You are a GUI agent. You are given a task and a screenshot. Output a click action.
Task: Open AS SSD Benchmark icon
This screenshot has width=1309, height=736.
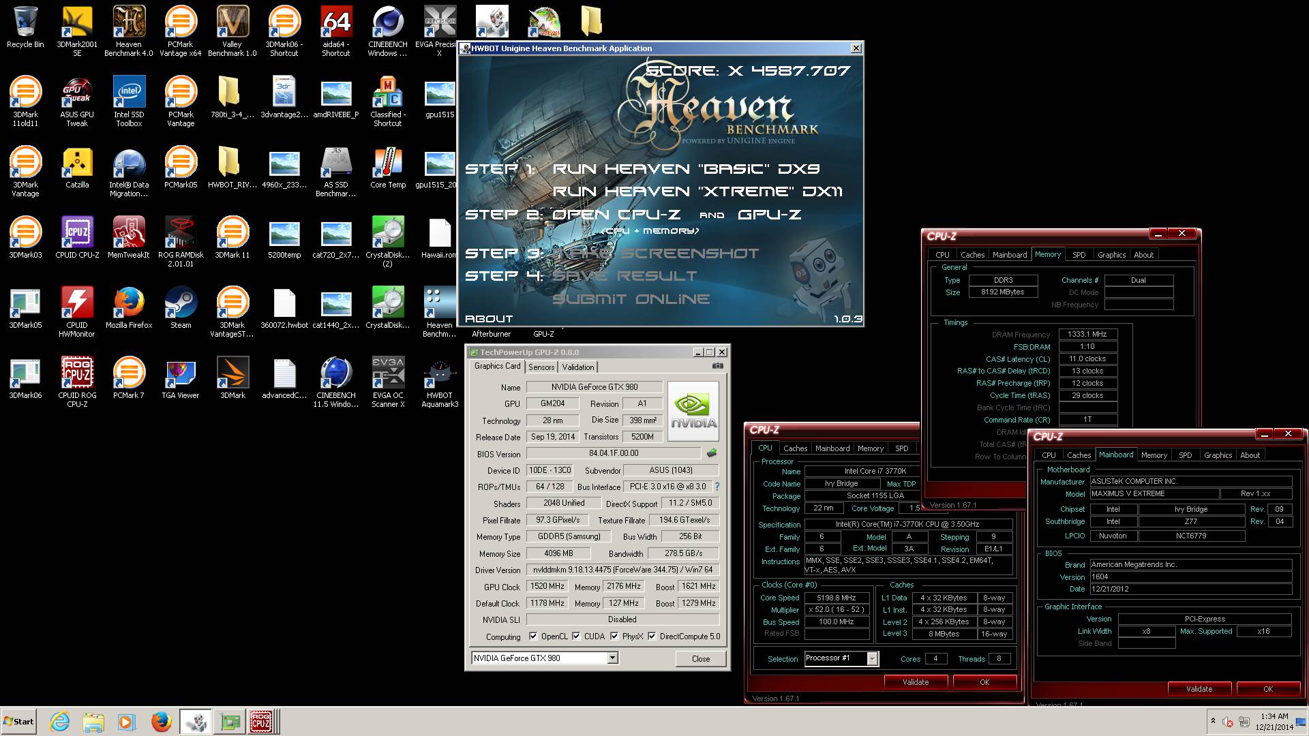pos(336,172)
